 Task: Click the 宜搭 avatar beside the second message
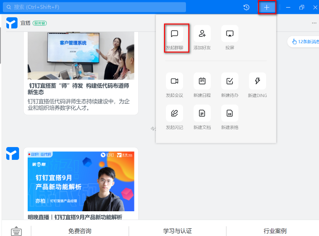tap(12, 153)
